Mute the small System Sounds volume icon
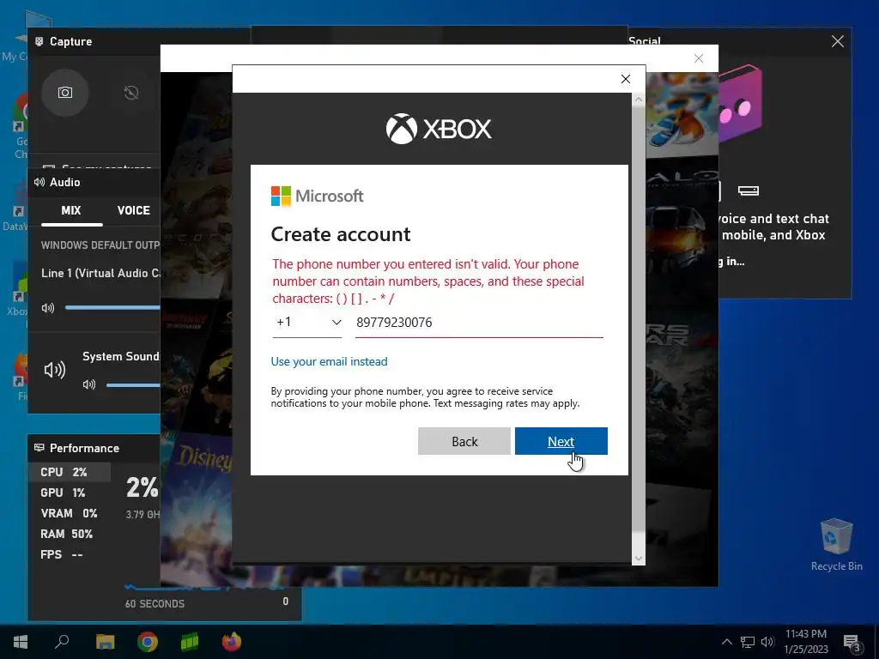The width and height of the screenshot is (879, 659). (89, 384)
